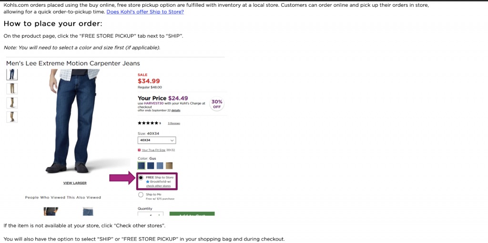The width and height of the screenshot is (488, 243).
Task: Click the first dark jeans thumbnail
Action: click(x=12, y=74)
